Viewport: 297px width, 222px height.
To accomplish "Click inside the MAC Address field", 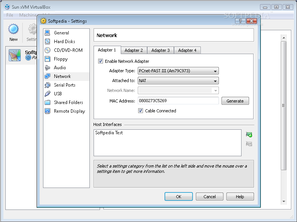I will coord(178,101).
